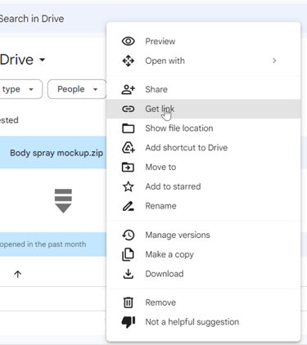Select Show file location
The width and height of the screenshot is (307, 345).
coord(203,128)
